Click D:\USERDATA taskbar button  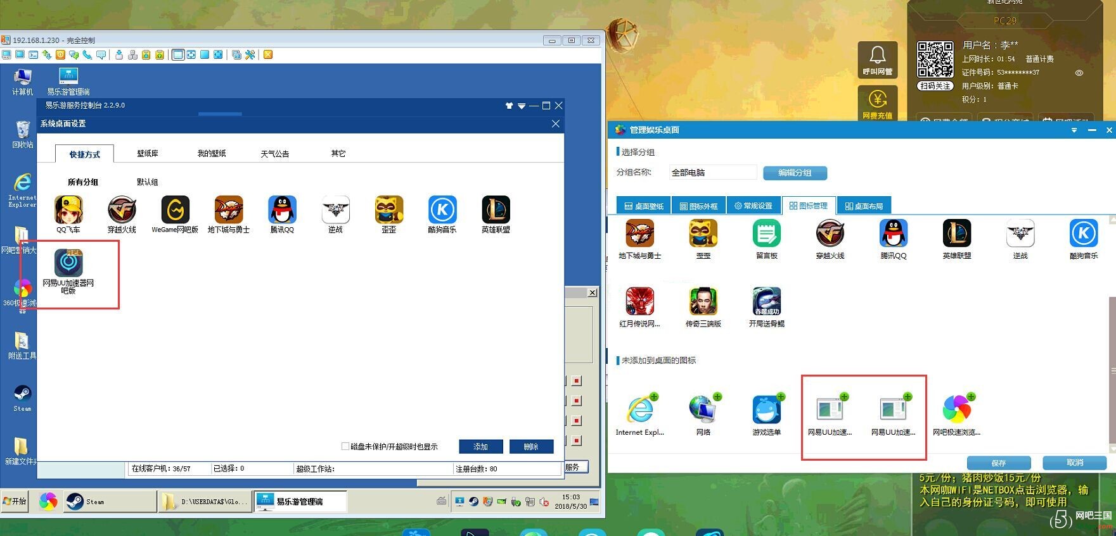click(x=205, y=501)
